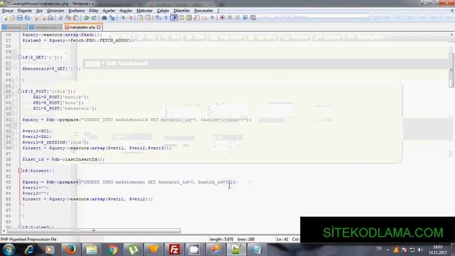
Task: Open uTorrent from the taskbar
Action: (133, 250)
